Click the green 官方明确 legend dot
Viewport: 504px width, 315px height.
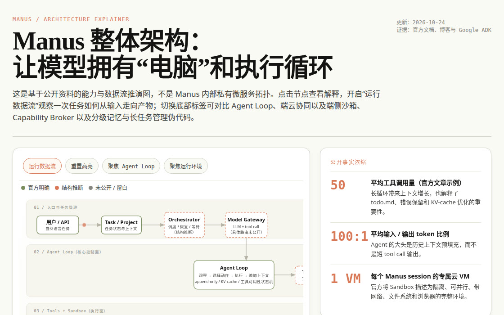point(23,188)
